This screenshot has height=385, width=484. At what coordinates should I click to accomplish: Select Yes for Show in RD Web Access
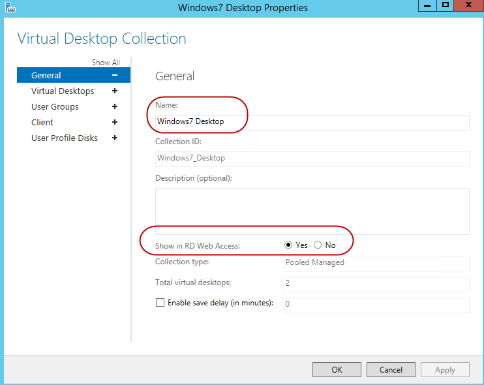click(x=289, y=245)
